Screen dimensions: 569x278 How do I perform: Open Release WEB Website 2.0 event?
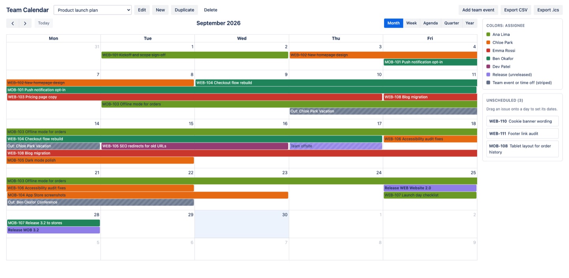tap(430, 188)
